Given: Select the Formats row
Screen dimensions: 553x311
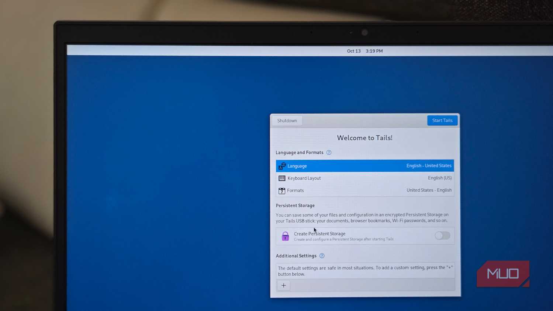Looking at the screenshot, I should tap(365, 190).
